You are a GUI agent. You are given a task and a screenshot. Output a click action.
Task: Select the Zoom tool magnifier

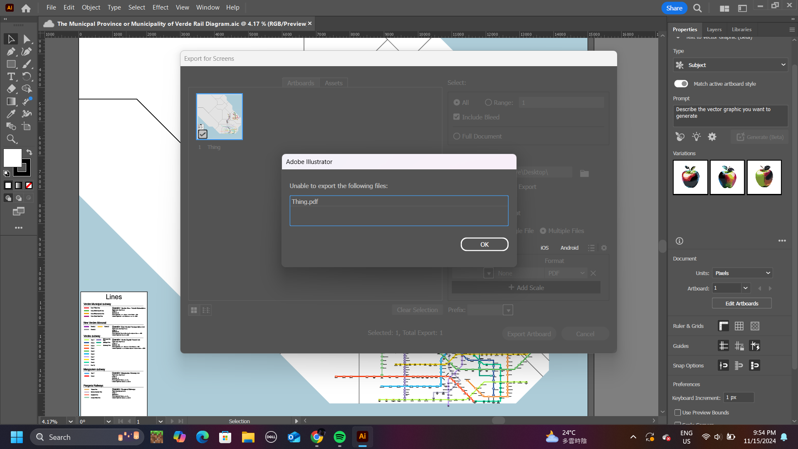11,139
